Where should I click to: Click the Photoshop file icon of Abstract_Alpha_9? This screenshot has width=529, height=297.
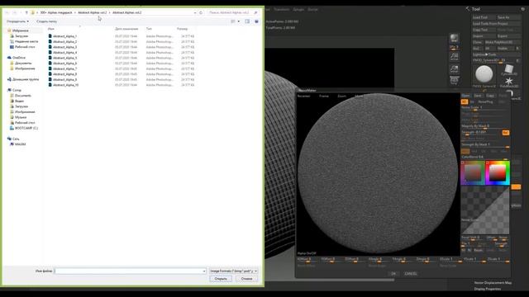(x=50, y=79)
